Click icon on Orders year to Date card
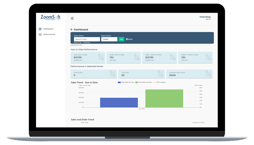 coord(137,57)
